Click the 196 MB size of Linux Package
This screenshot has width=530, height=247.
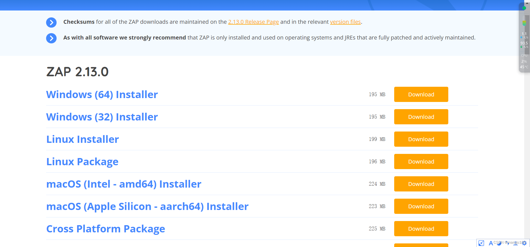tap(377, 162)
